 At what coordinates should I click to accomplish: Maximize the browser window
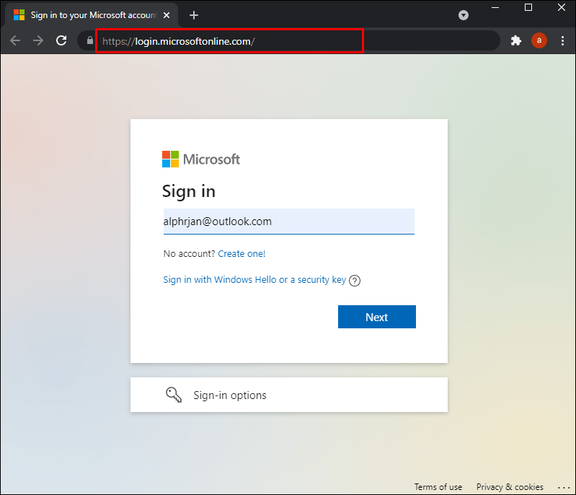[528, 7]
